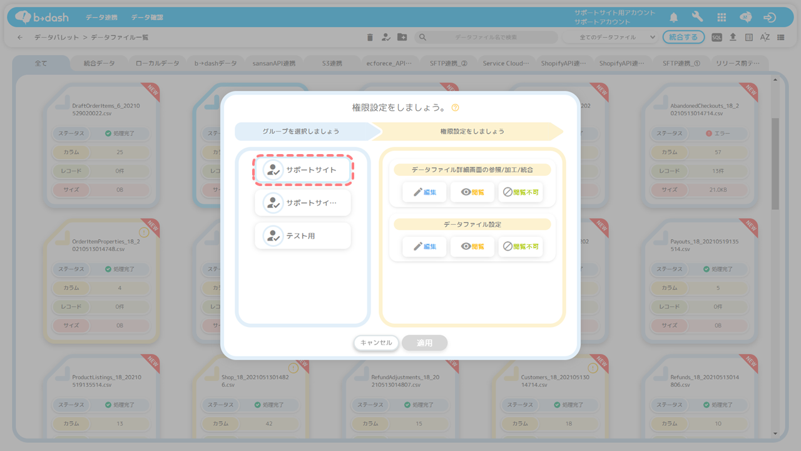
Task: Click the データファイル名で検索 search field
Action: click(x=486, y=38)
